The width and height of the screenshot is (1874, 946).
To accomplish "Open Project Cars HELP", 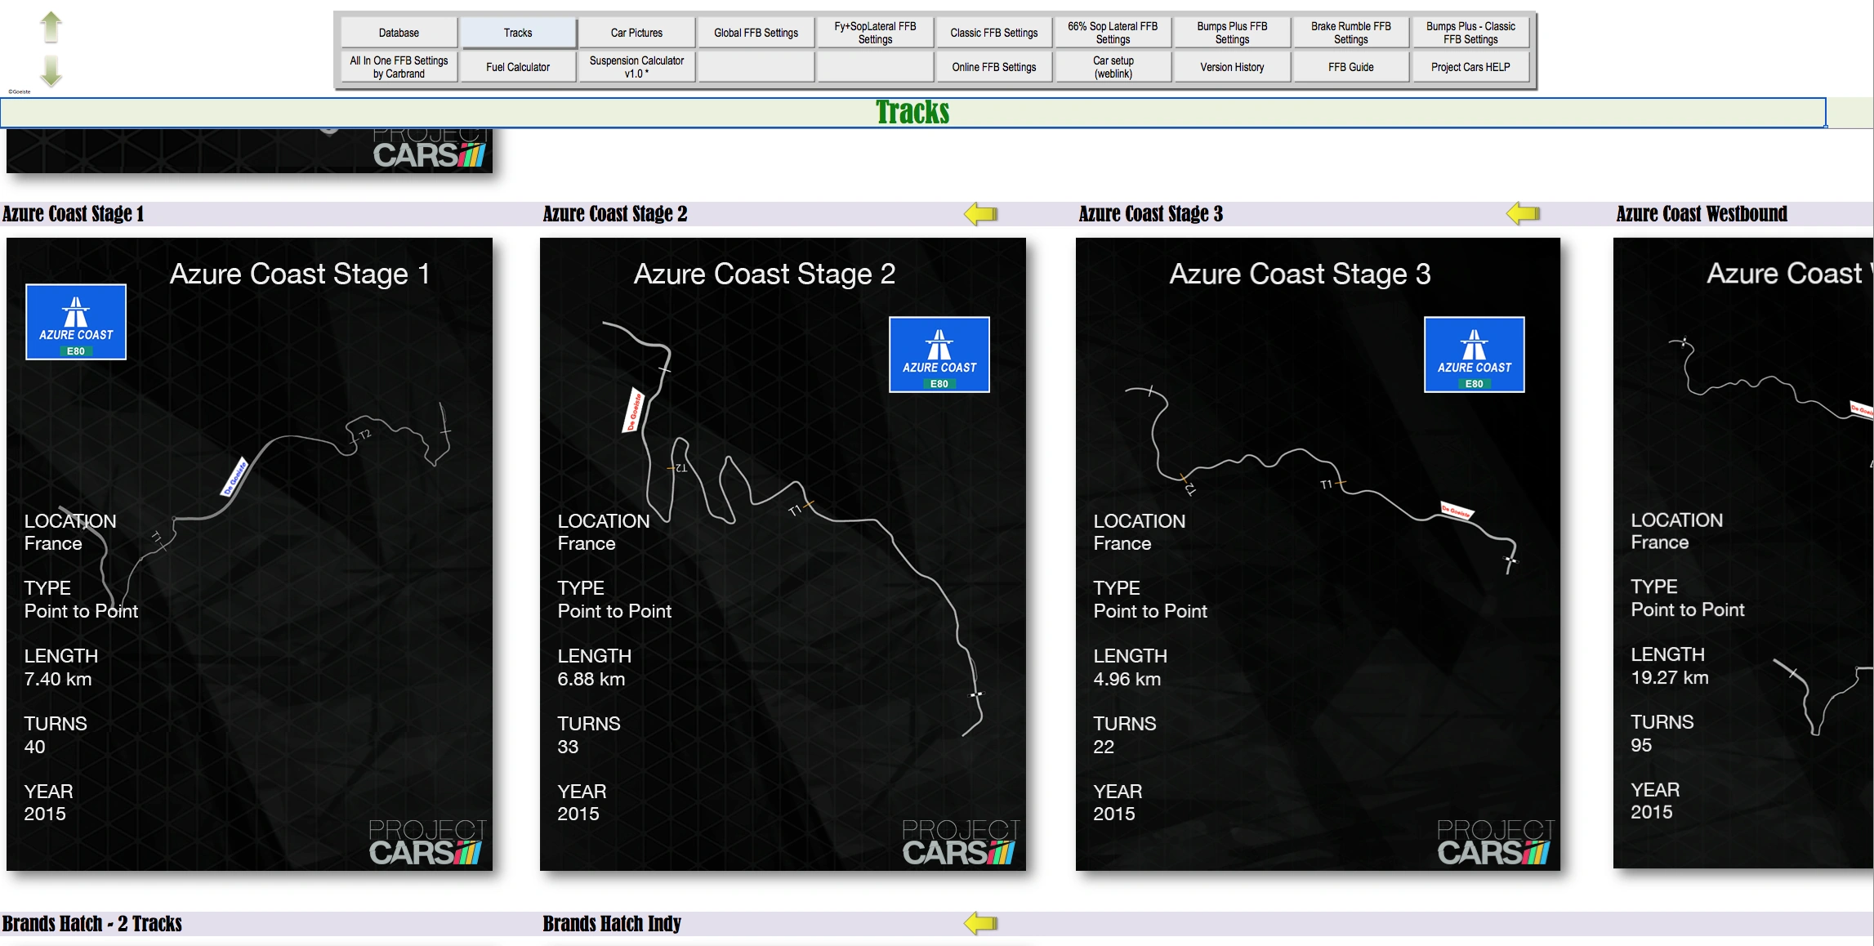I will 1470,67.
